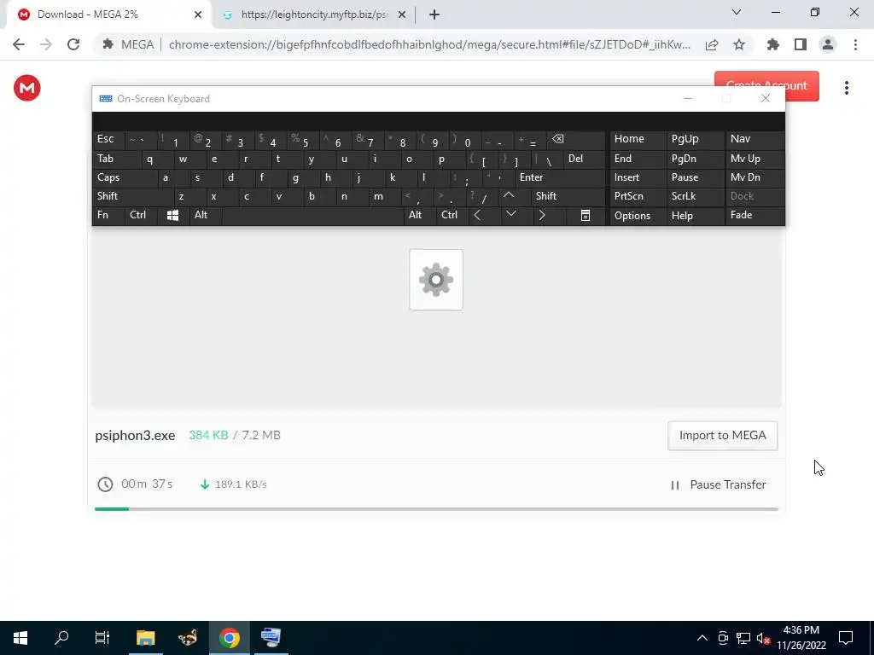The height and width of the screenshot is (655, 874).
Task: Tap the Enter key on the keyboard
Action: (x=560, y=177)
